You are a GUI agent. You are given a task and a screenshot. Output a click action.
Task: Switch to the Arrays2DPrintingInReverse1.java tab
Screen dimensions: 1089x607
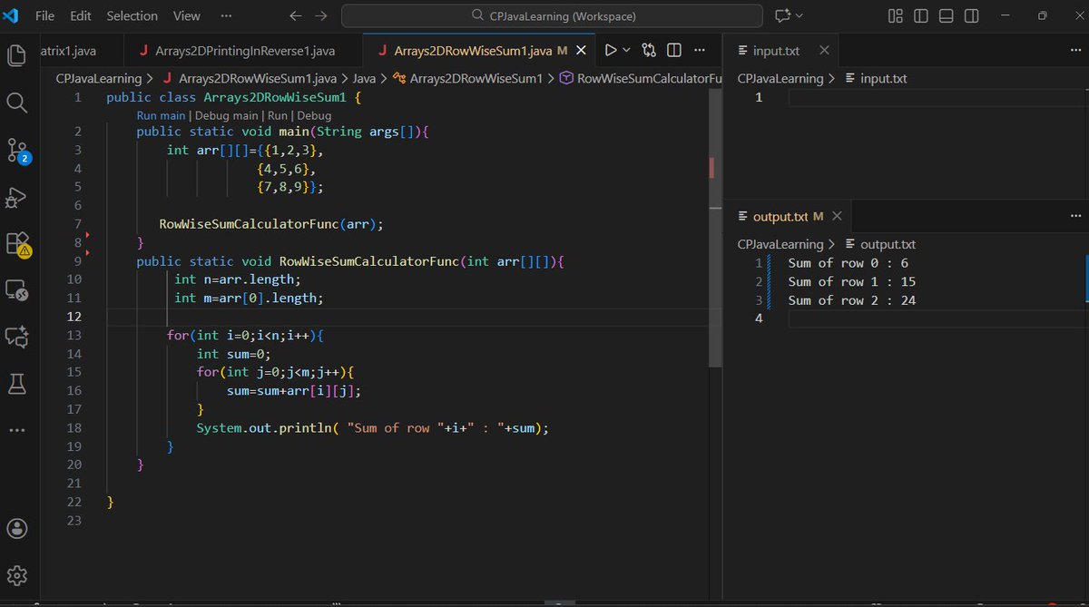pyautogui.click(x=239, y=51)
